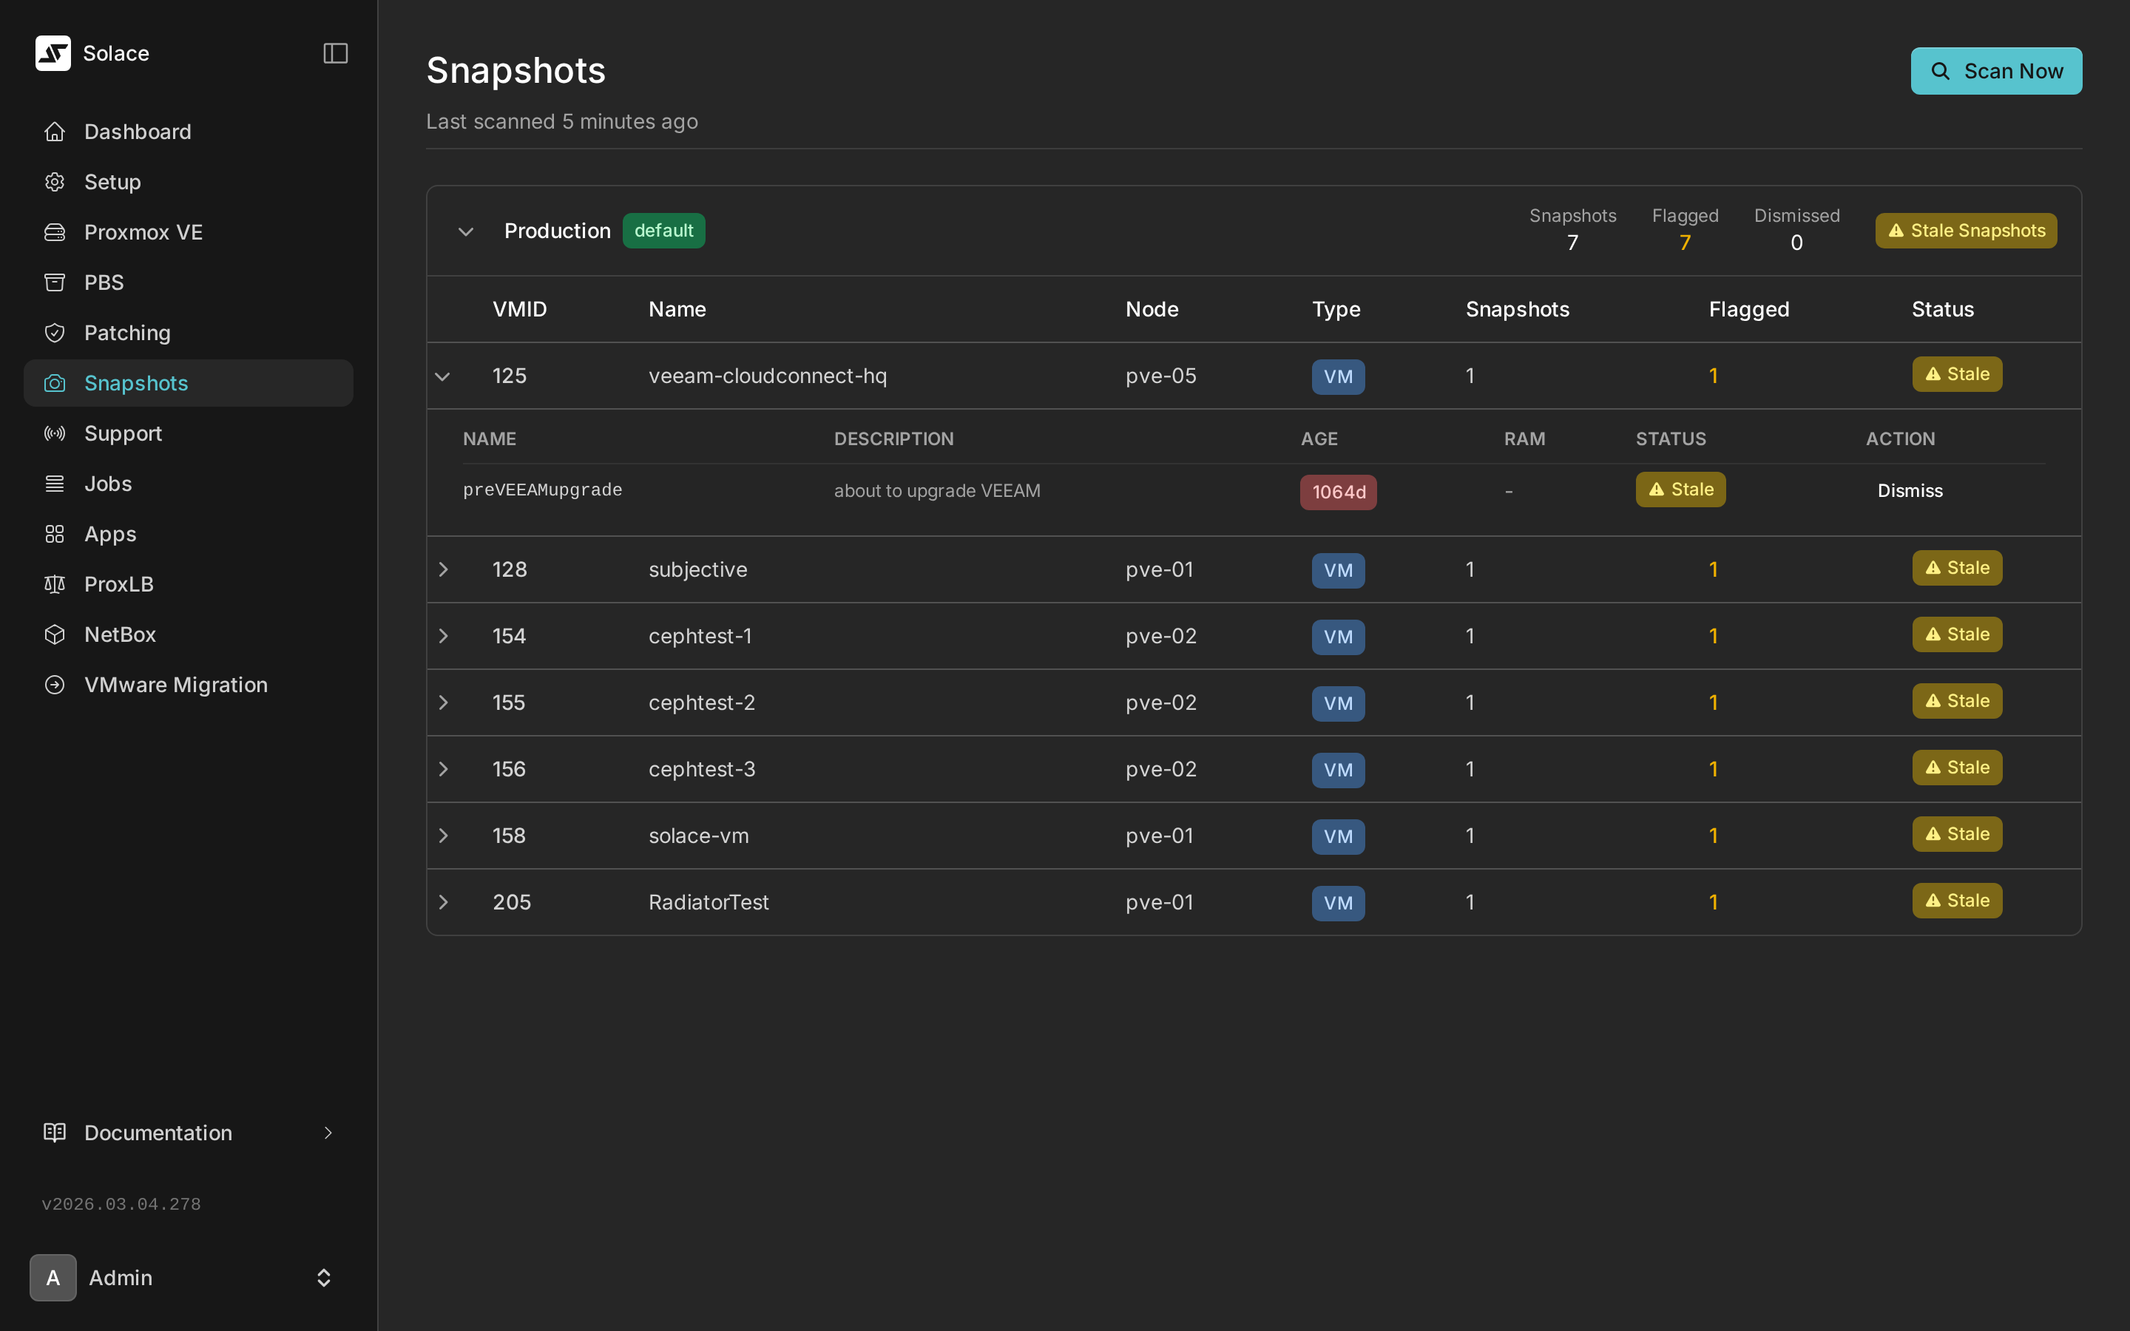The height and width of the screenshot is (1331, 2130).
Task: Dismiss the preVEEAMupgrade snapshot
Action: coord(1909,491)
